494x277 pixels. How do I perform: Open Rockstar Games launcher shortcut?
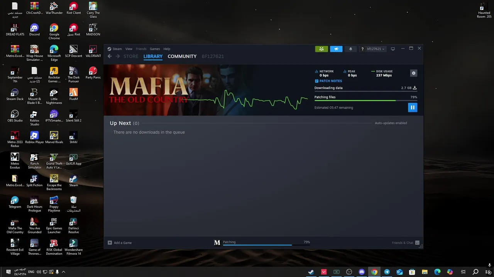click(54, 75)
